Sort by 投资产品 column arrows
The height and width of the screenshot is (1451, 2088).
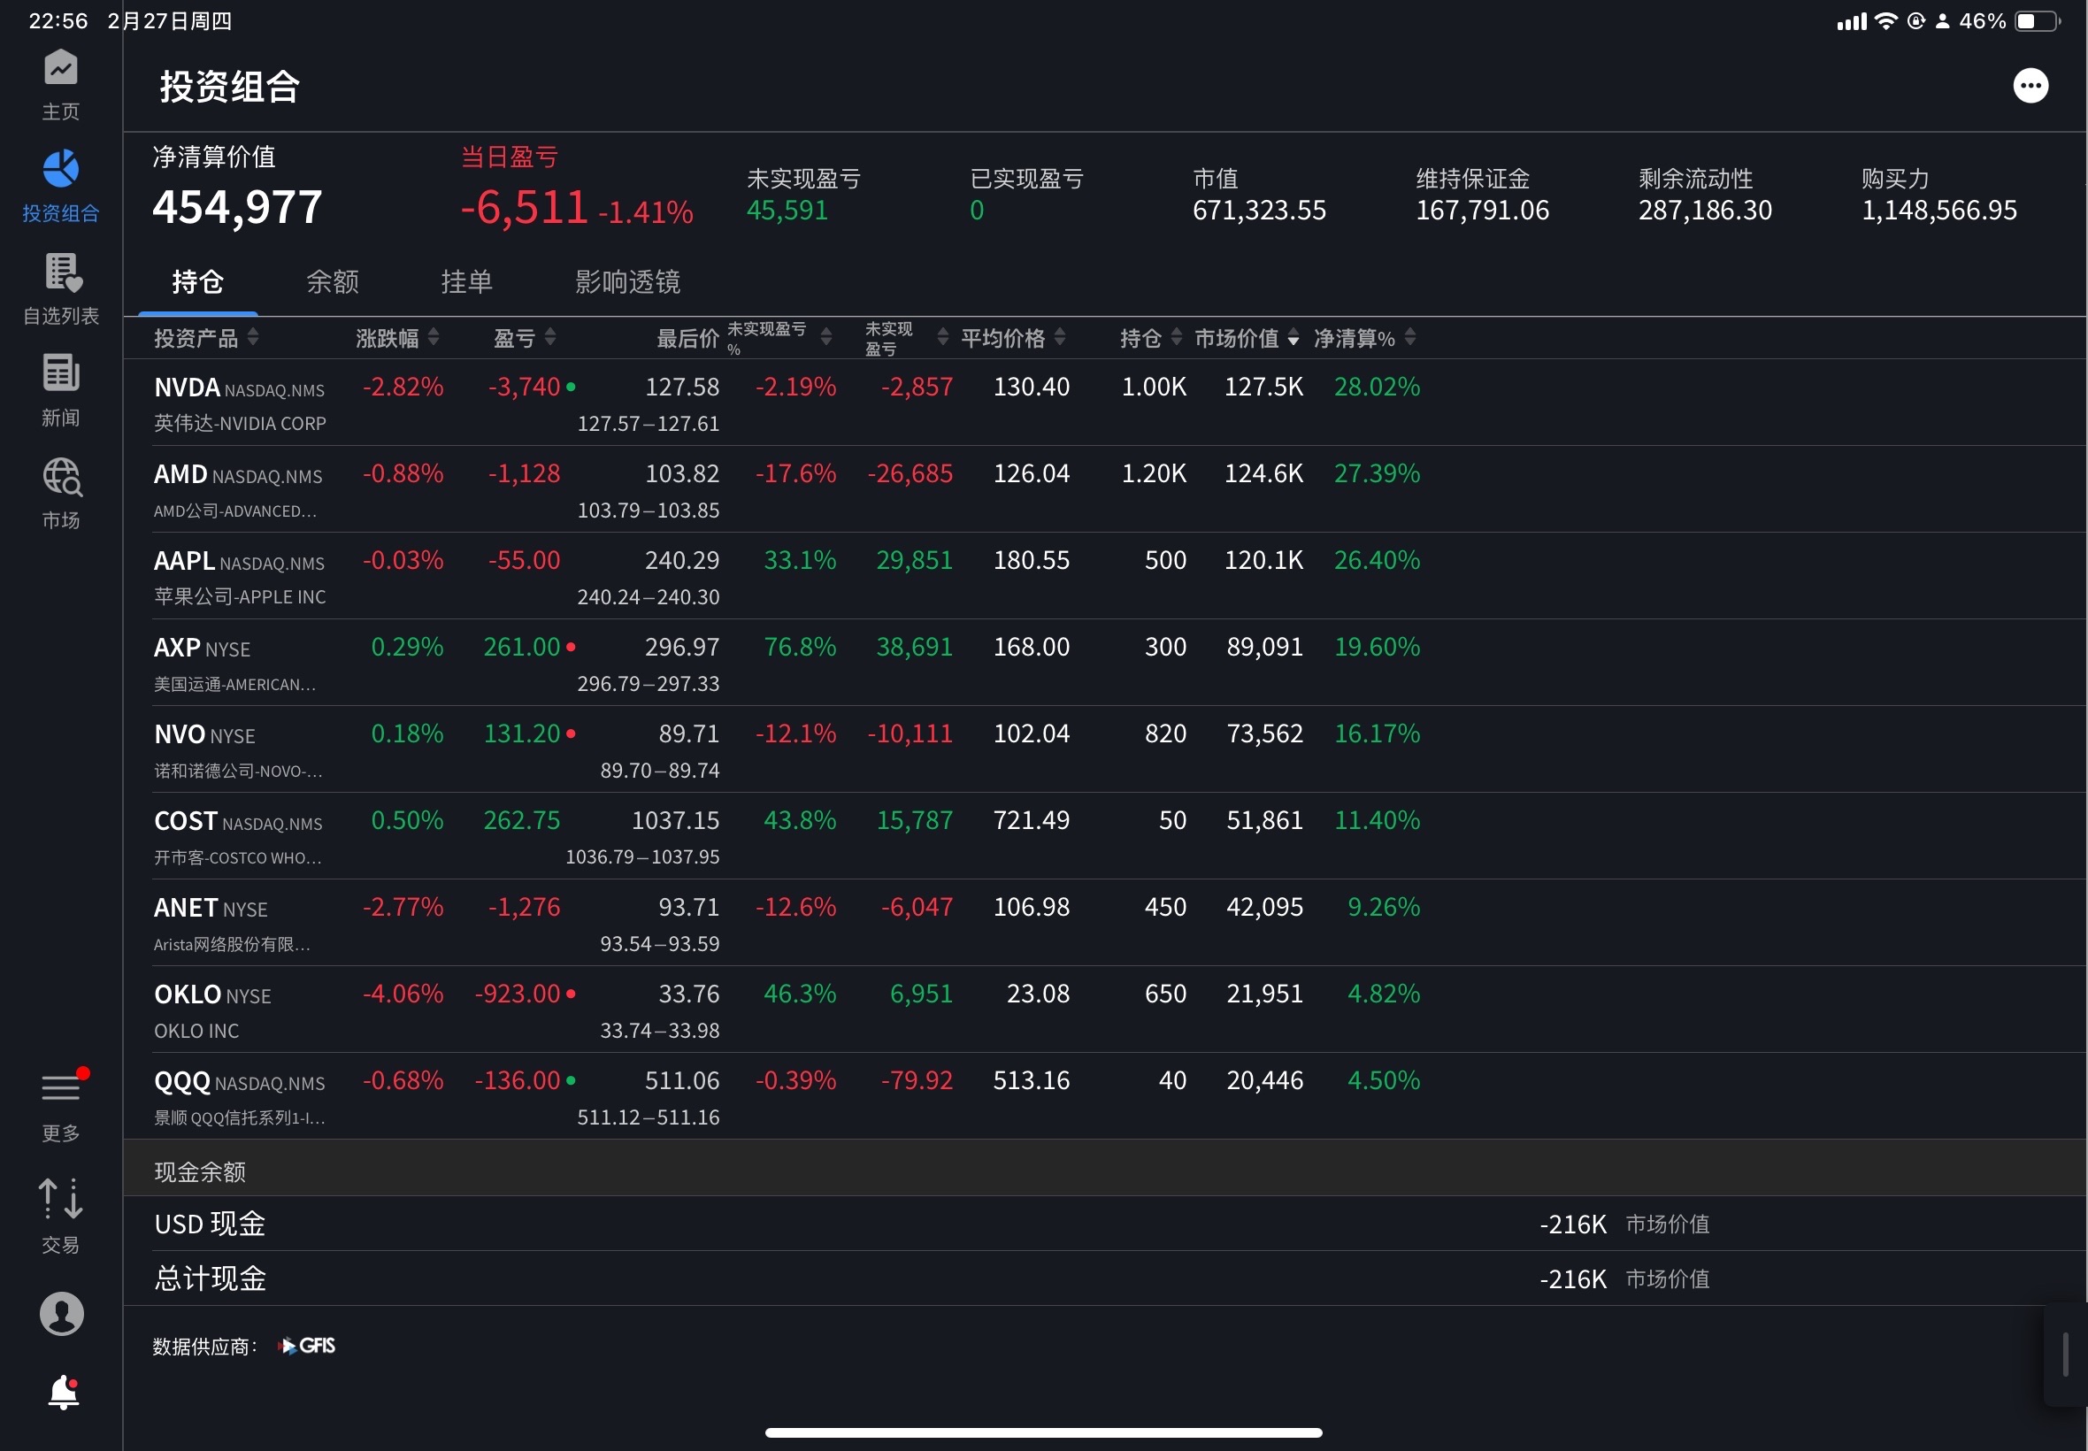coord(253,337)
